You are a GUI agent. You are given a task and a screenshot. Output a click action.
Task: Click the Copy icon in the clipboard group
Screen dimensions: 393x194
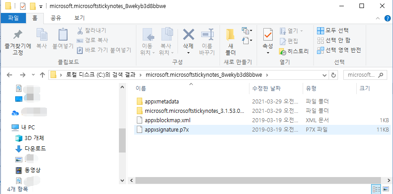(x=42, y=35)
